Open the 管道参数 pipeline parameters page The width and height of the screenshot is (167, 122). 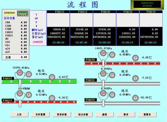(62, 114)
